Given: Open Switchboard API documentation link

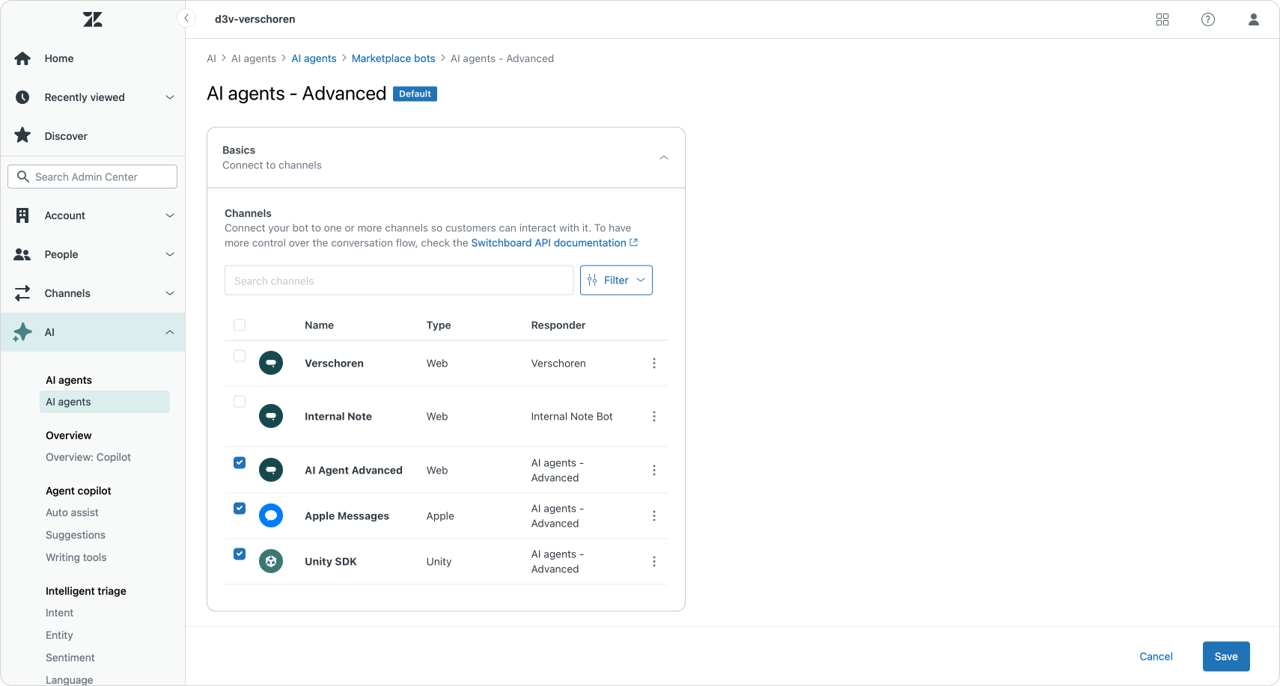Looking at the screenshot, I should pyautogui.click(x=549, y=242).
